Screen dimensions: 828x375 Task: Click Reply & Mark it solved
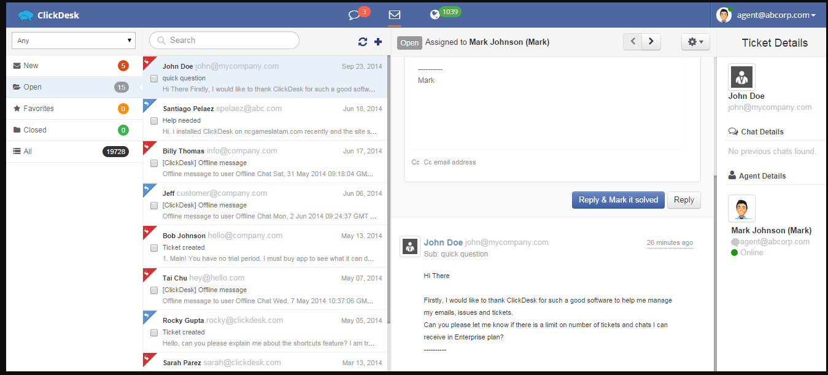(618, 200)
